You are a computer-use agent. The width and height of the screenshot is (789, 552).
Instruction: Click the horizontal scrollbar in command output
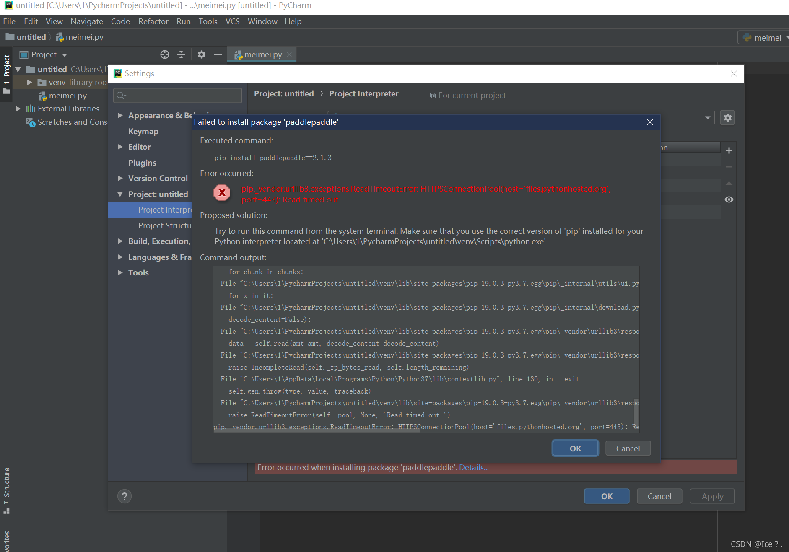[317, 430]
